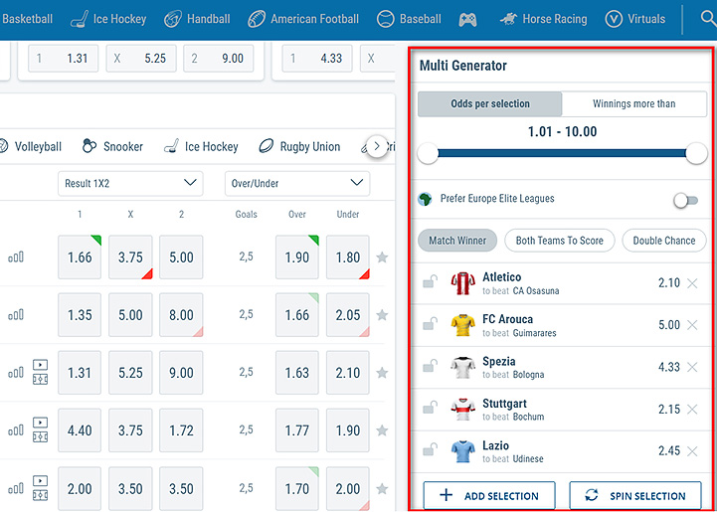The image size is (717, 512).
Task: Select the Match Winner filter
Action: tap(457, 241)
